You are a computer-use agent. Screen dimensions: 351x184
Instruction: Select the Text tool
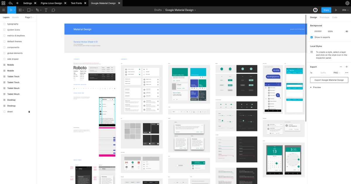(x=46, y=10)
